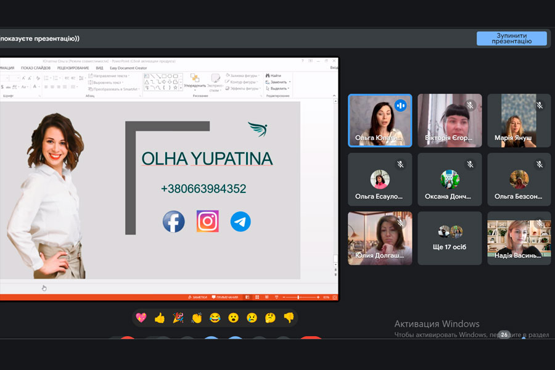The height and width of the screenshot is (370, 555).
Task: Send the party popper reaction
Action: point(178,318)
